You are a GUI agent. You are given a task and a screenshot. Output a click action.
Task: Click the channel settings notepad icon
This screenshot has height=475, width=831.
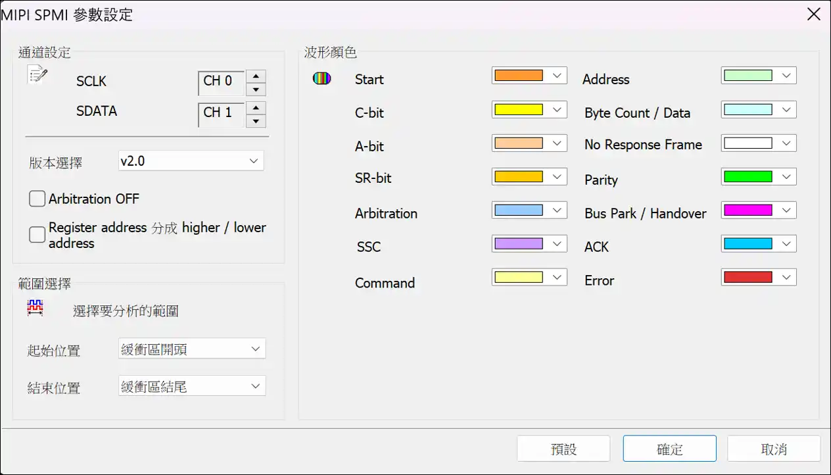point(37,74)
